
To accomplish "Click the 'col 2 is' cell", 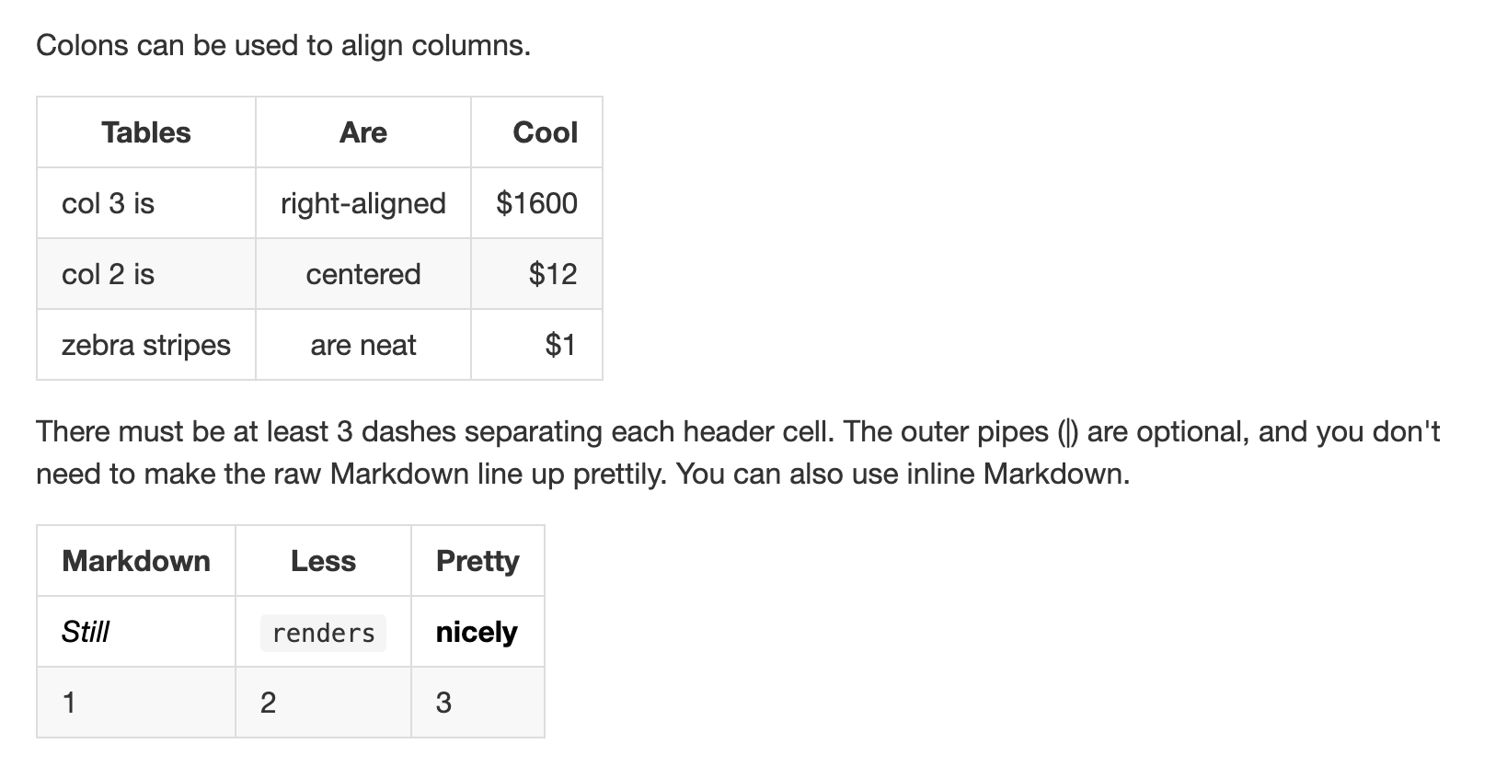I will [146, 274].
